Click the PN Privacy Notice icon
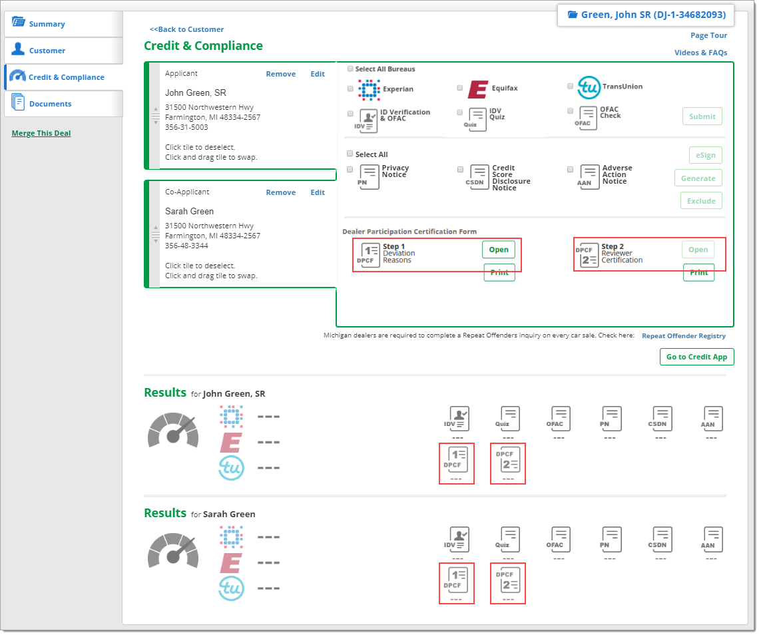The image size is (759, 635). click(368, 177)
